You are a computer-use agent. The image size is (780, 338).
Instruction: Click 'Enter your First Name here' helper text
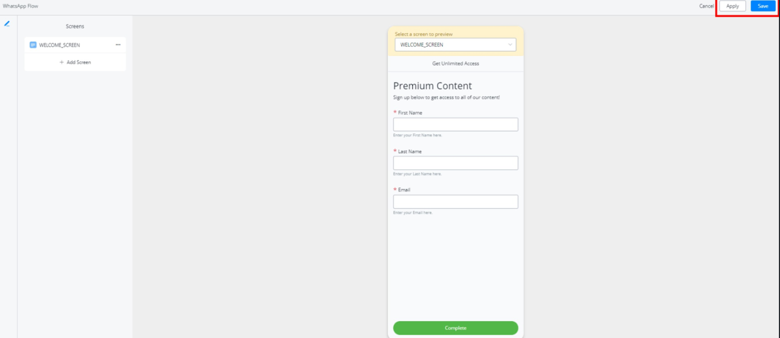click(417, 135)
